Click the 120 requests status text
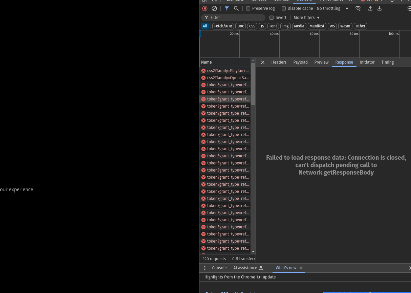 (x=214, y=259)
